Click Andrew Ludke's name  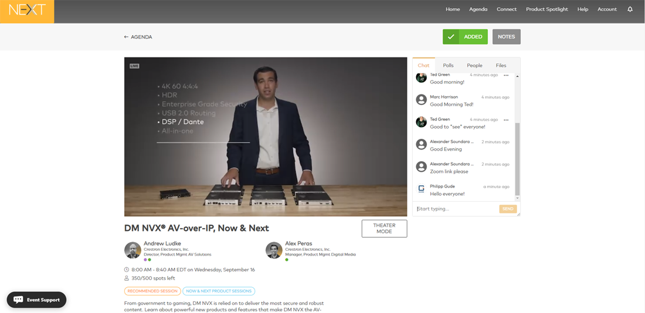pyautogui.click(x=162, y=243)
